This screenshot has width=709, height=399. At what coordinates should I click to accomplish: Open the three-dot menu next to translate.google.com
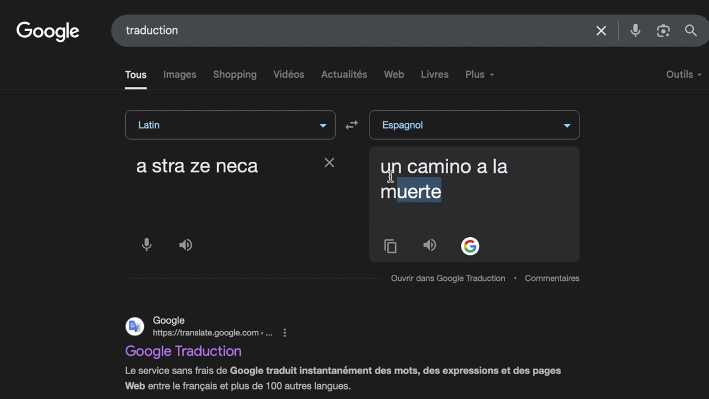coord(285,333)
